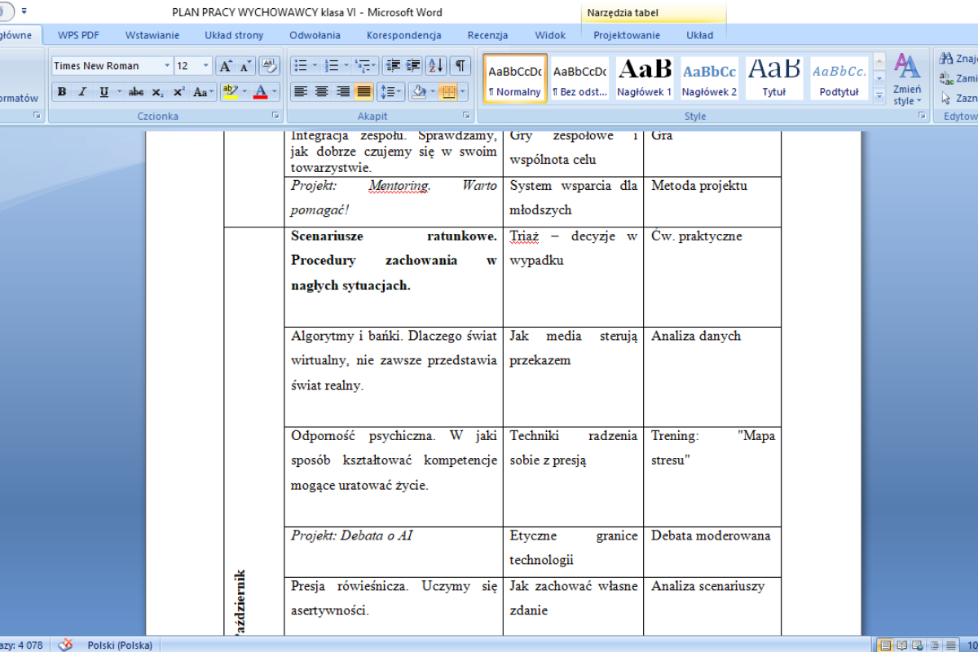This screenshot has width=978, height=652.
Task: Expand the font size dropdown
Action: pyautogui.click(x=205, y=66)
